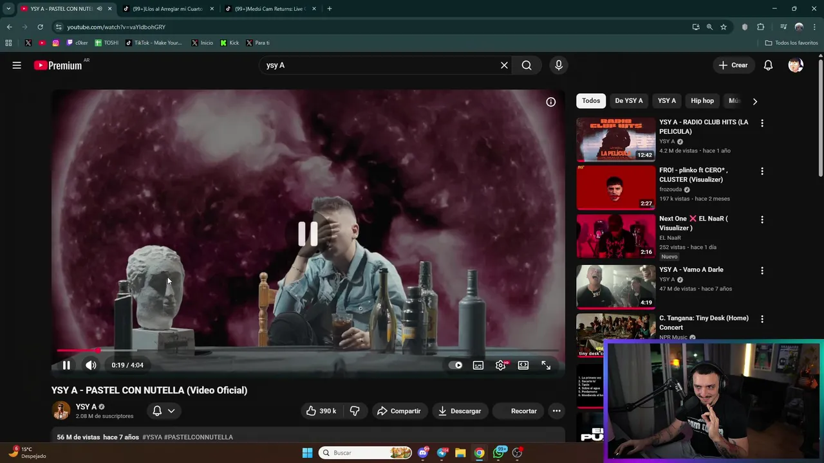Viewport: 824px width, 463px height.
Task: Open FRO! plinko ft CERO video title
Action: [x=693, y=175]
